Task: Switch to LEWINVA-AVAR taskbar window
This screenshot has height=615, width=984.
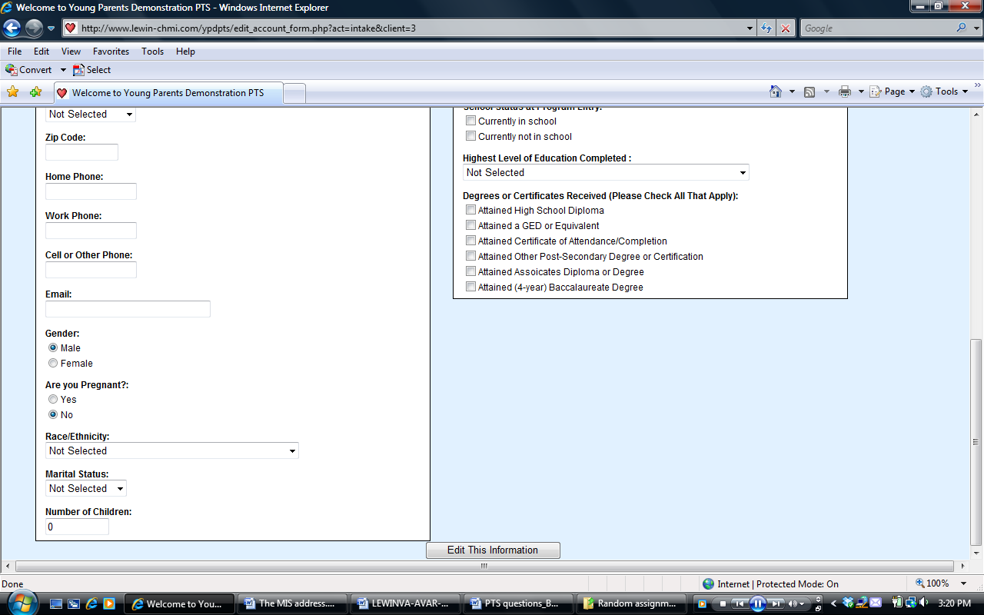Action: [406, 603]
